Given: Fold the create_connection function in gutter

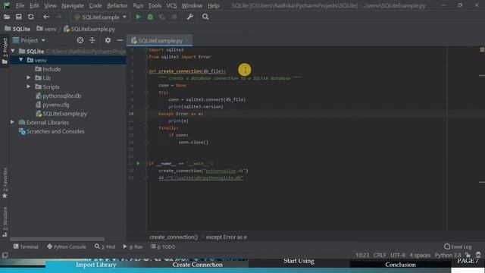Looking at the screenshot, I should pos(146,71).
